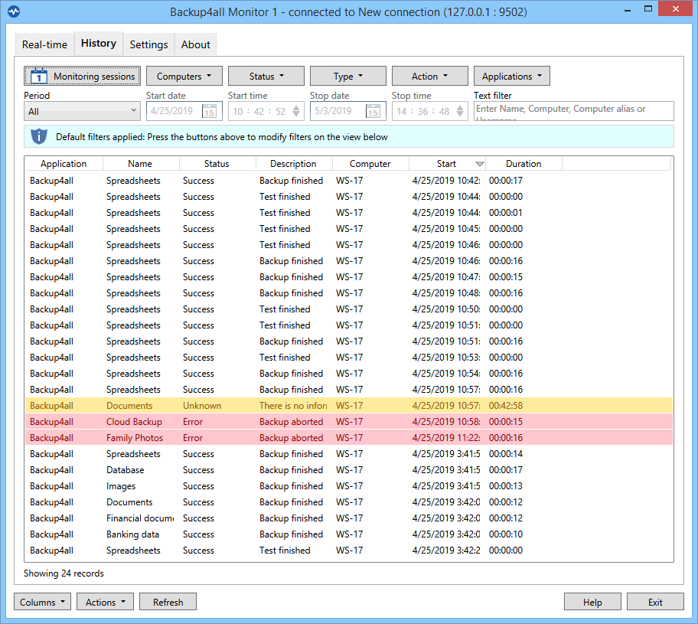This screenshot has height=624, width=698.
Task: Select Spreadsheets row started at 3:41 with duration 00:00:14
Action: point(349,454)
